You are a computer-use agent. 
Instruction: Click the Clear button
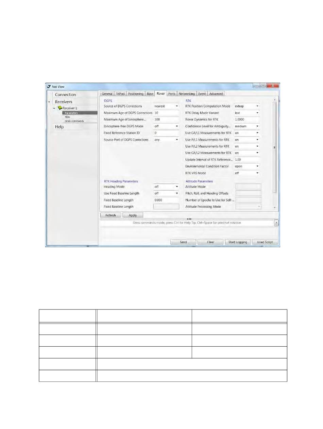[x=210, y=242]
